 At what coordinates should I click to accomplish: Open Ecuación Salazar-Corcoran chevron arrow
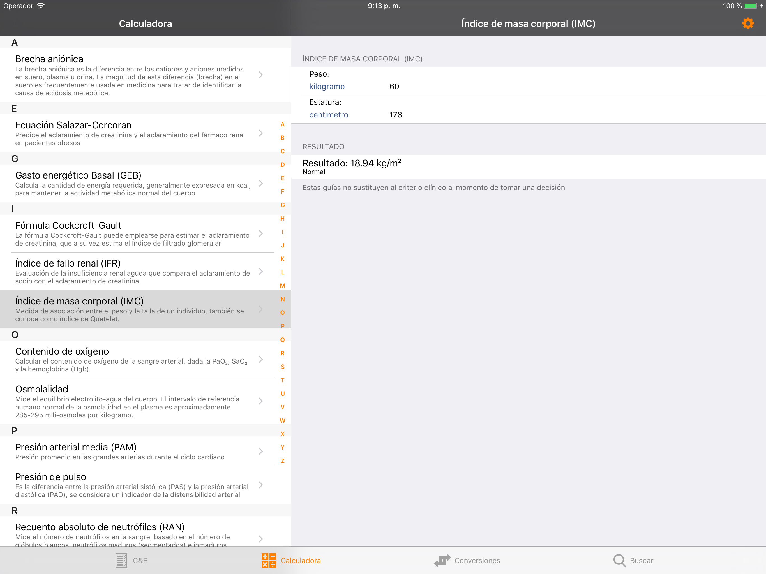pyautogui.click(x=261, y=133)
